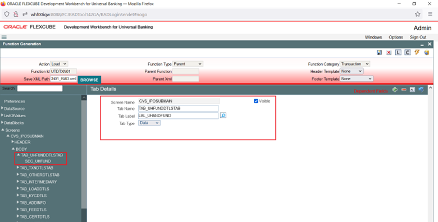Click the Function Id field
Viewport: 438px width, 222px height.
[x=63, y=71]
